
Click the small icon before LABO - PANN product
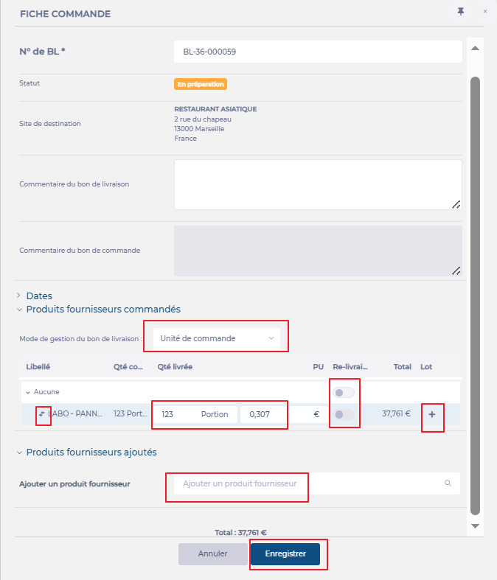pyautogui.click(x=42, y=414)
